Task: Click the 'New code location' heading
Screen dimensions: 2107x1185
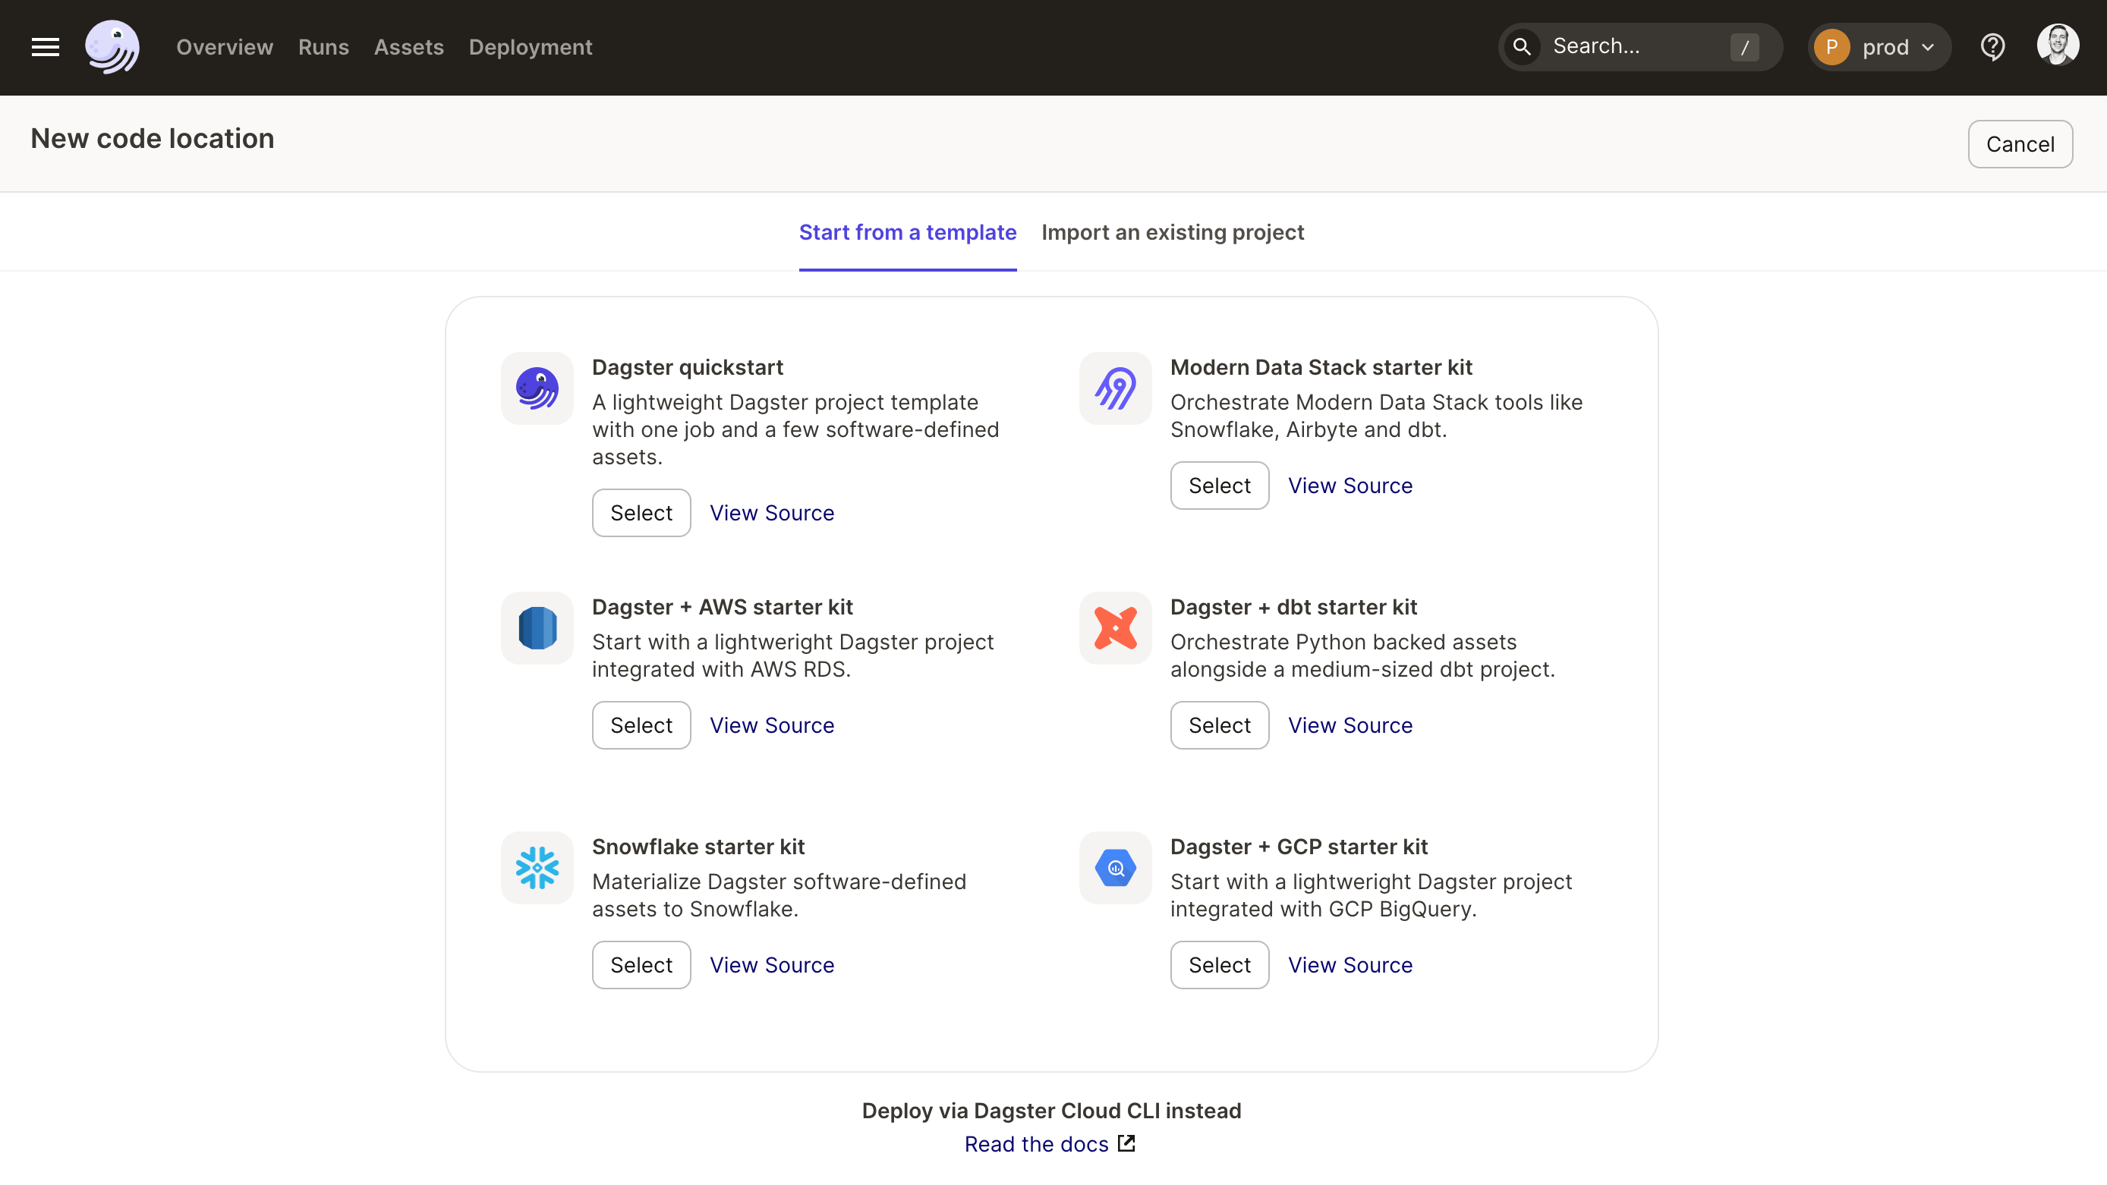Action: coord(152,138)
